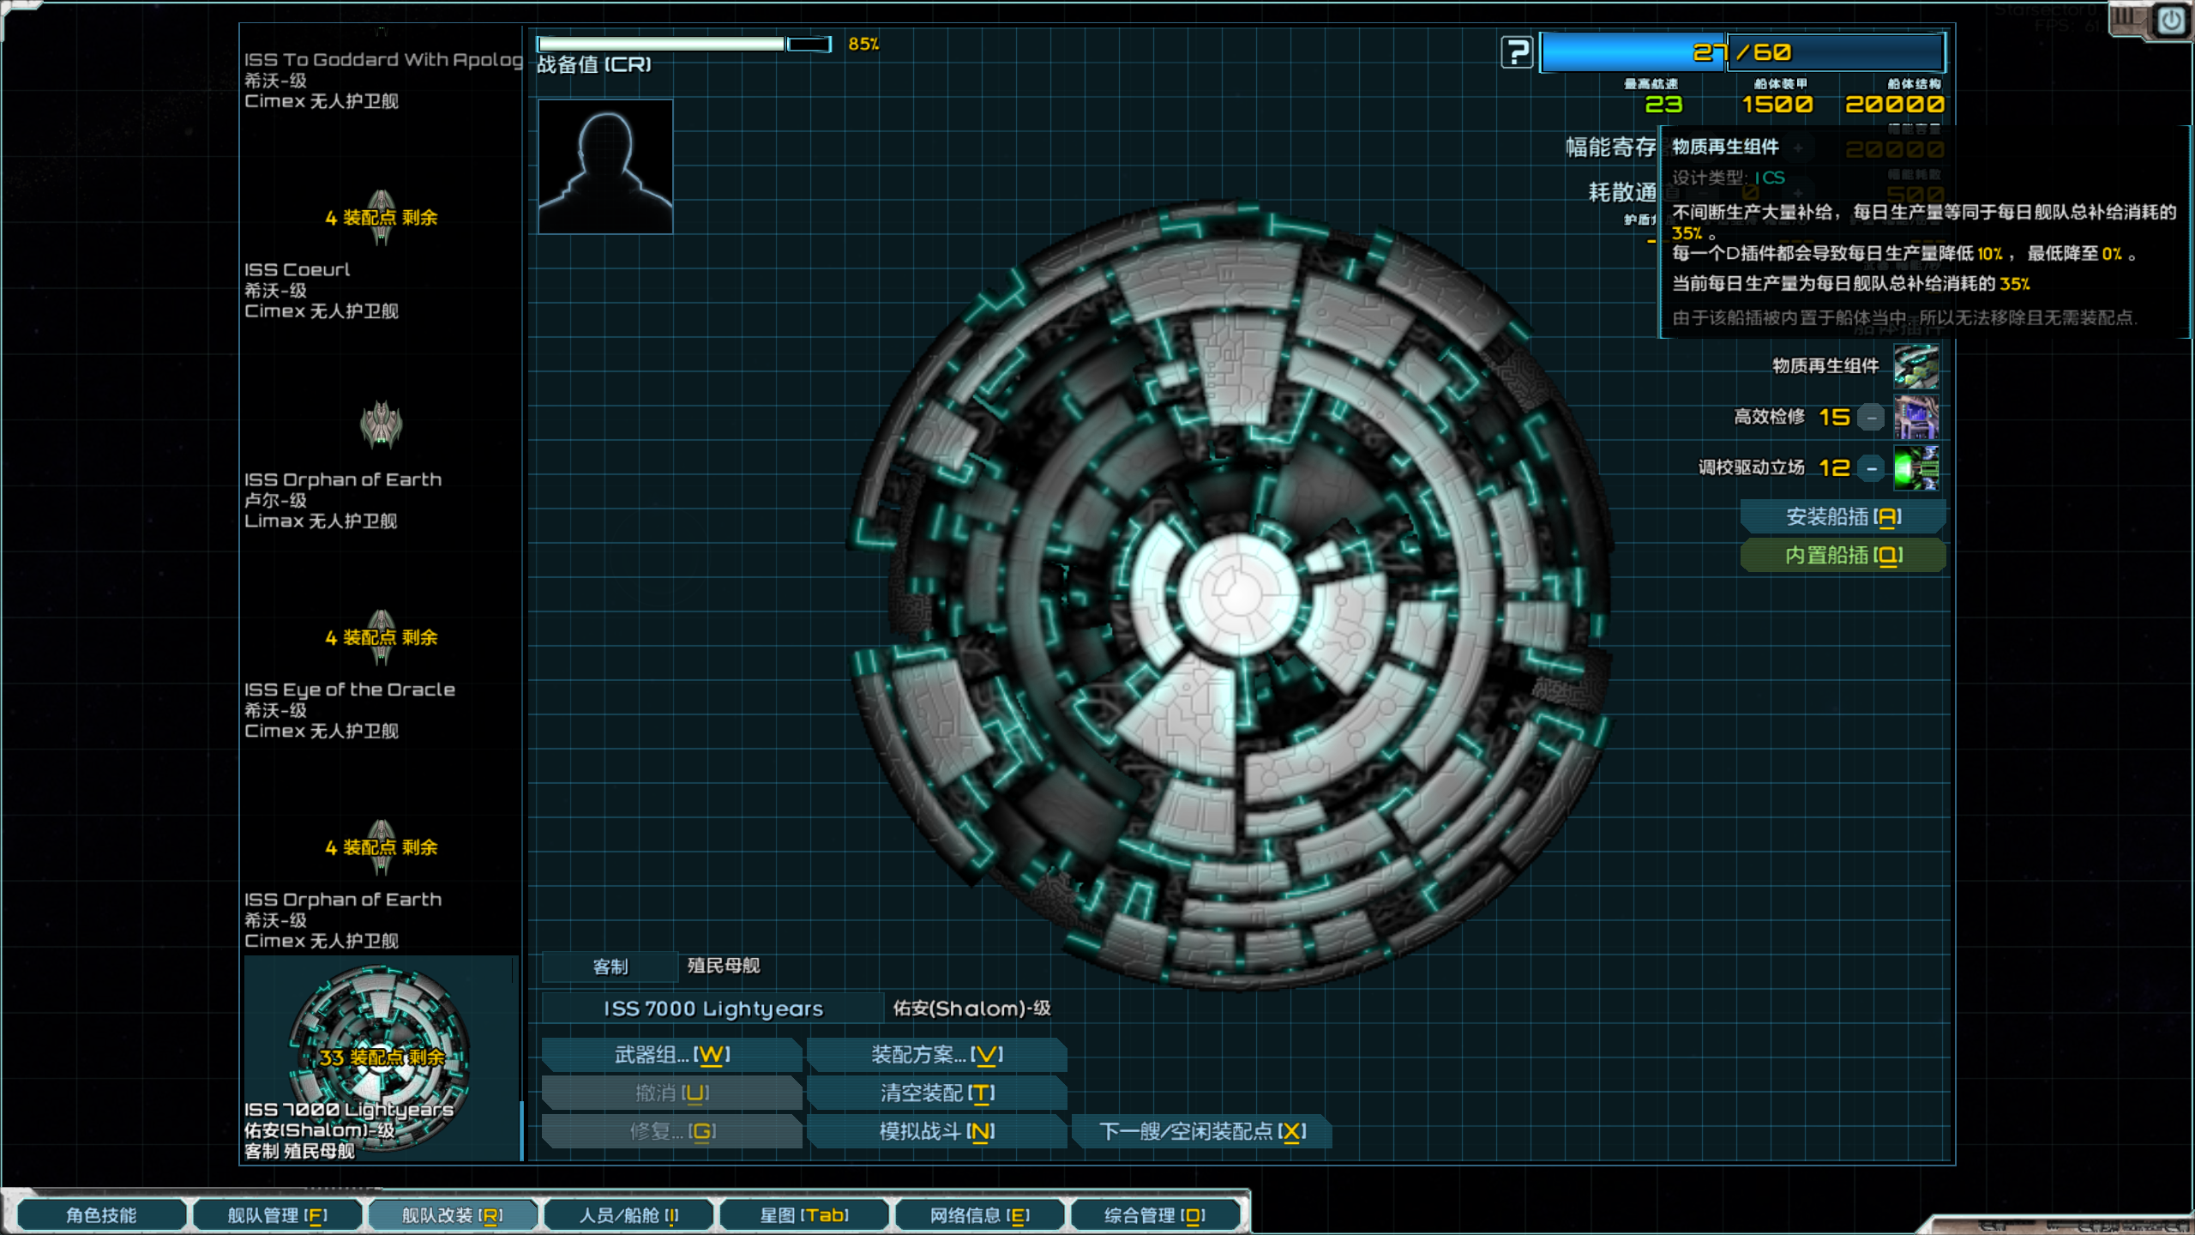Image resolution: width=2195 pixels, height=1235 pixels.
Task: Open 安装船插 [A] to add hullmods
Action: pos(1843,515)
